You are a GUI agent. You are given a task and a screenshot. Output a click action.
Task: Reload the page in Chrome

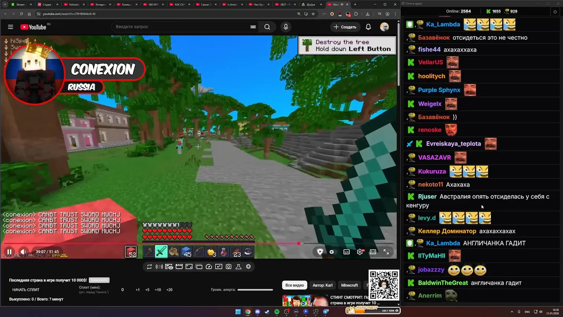click(x=21, y=14)
